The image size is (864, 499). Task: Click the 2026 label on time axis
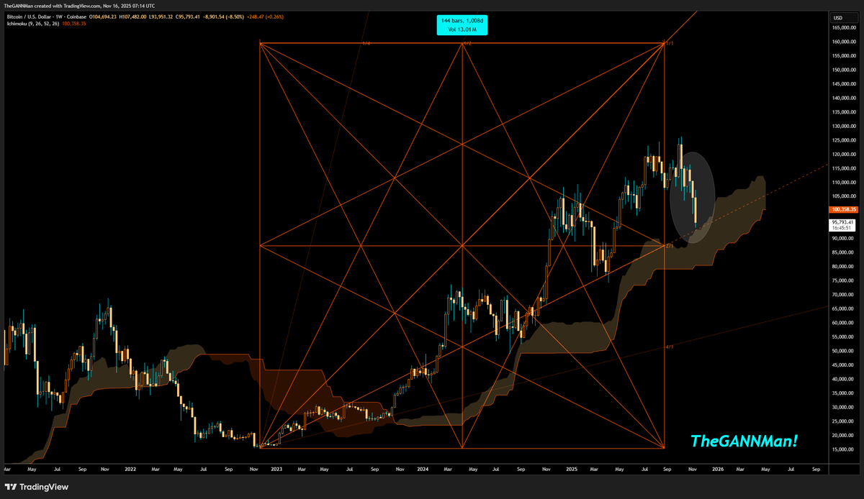[x=717, y=469]
